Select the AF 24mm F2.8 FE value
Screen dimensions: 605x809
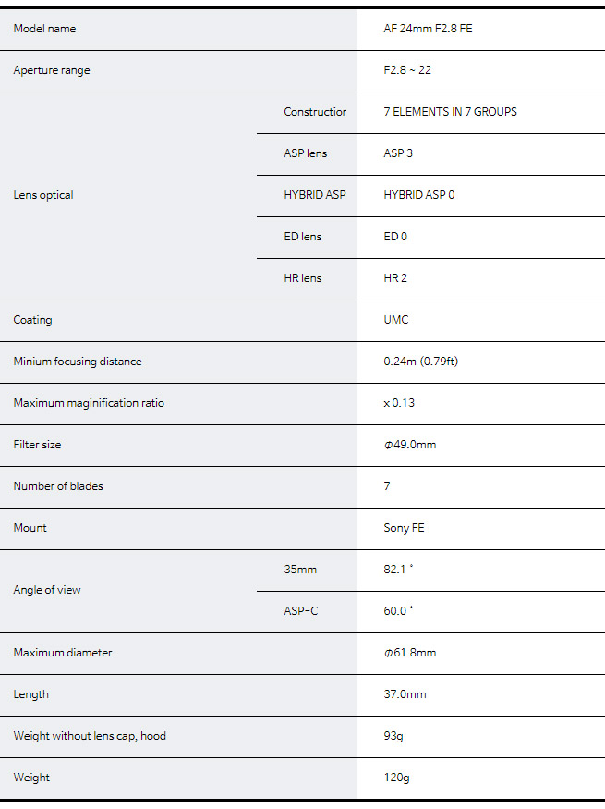click(428, 29)
